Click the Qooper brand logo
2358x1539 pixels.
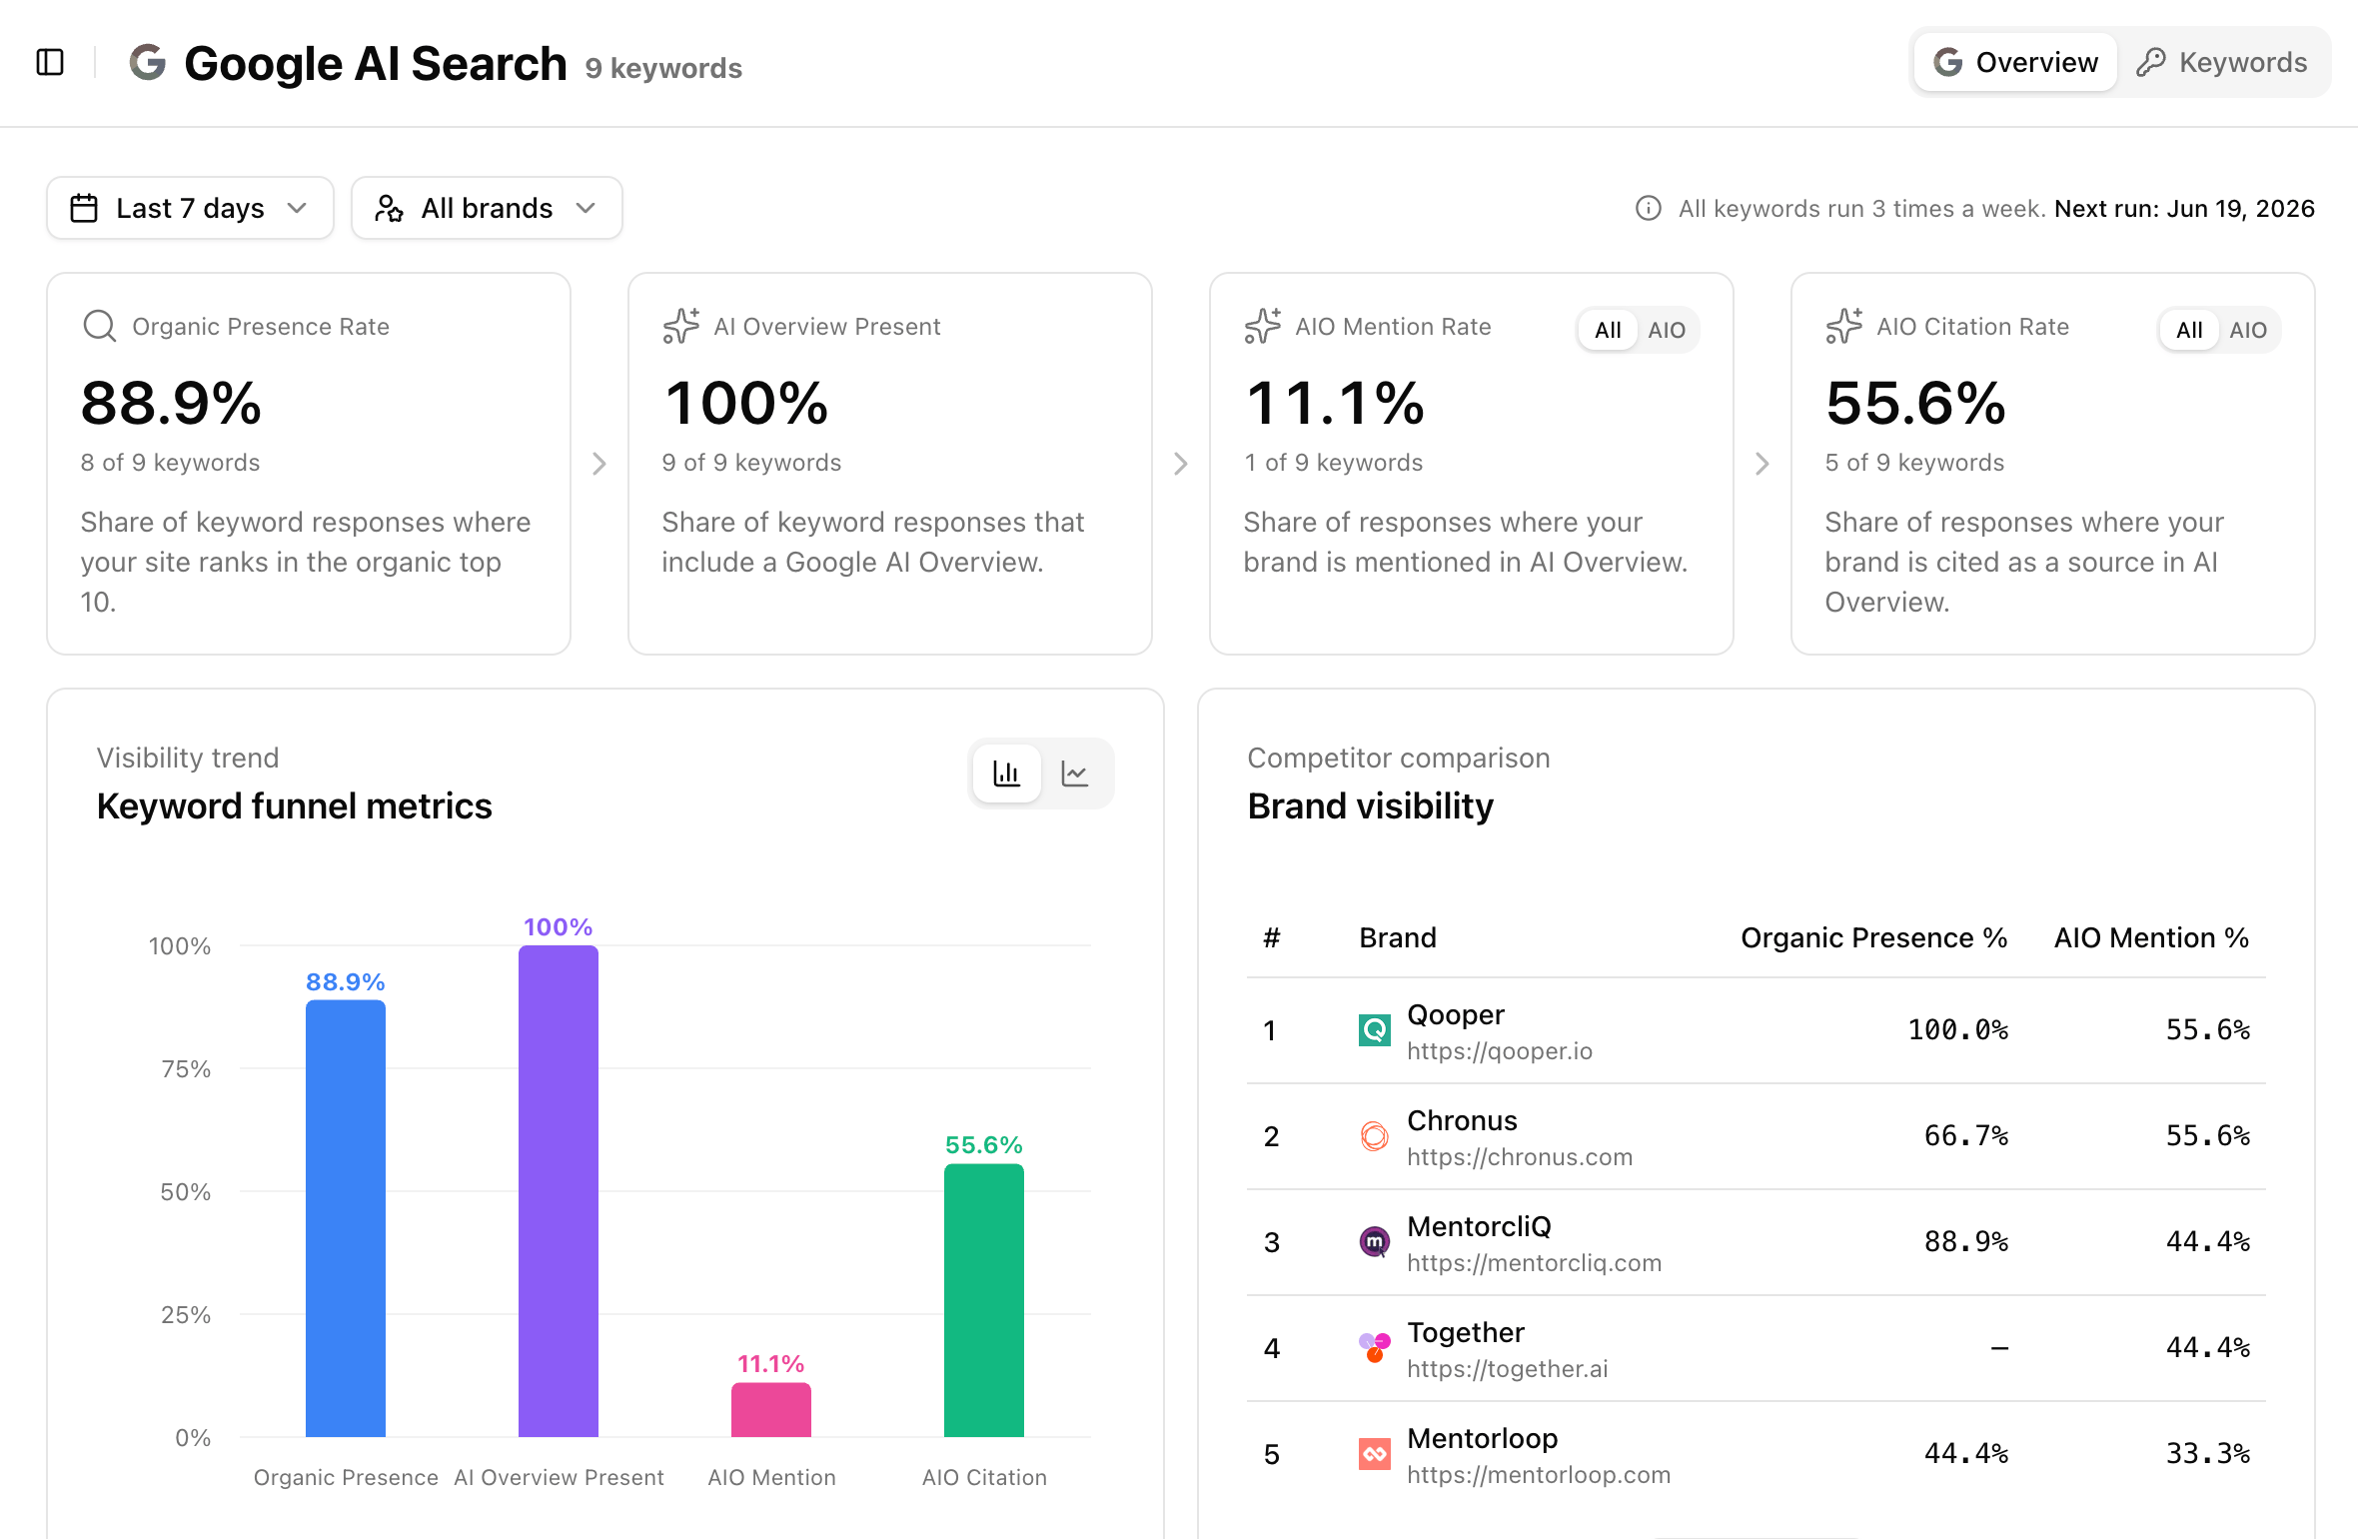[1375, 1030]
